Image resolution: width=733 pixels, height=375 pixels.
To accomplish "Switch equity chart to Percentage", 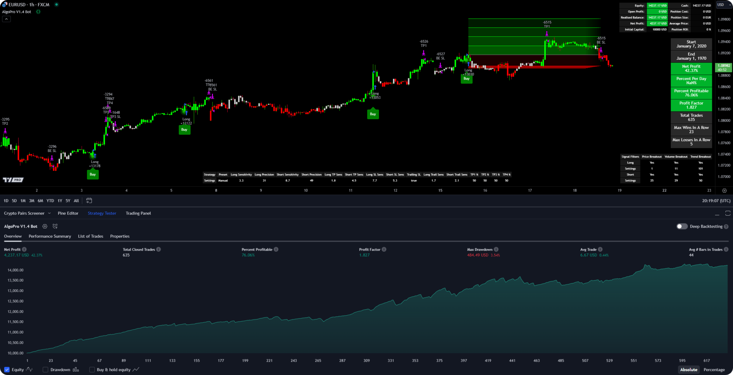I will click(x=714, y=370).
